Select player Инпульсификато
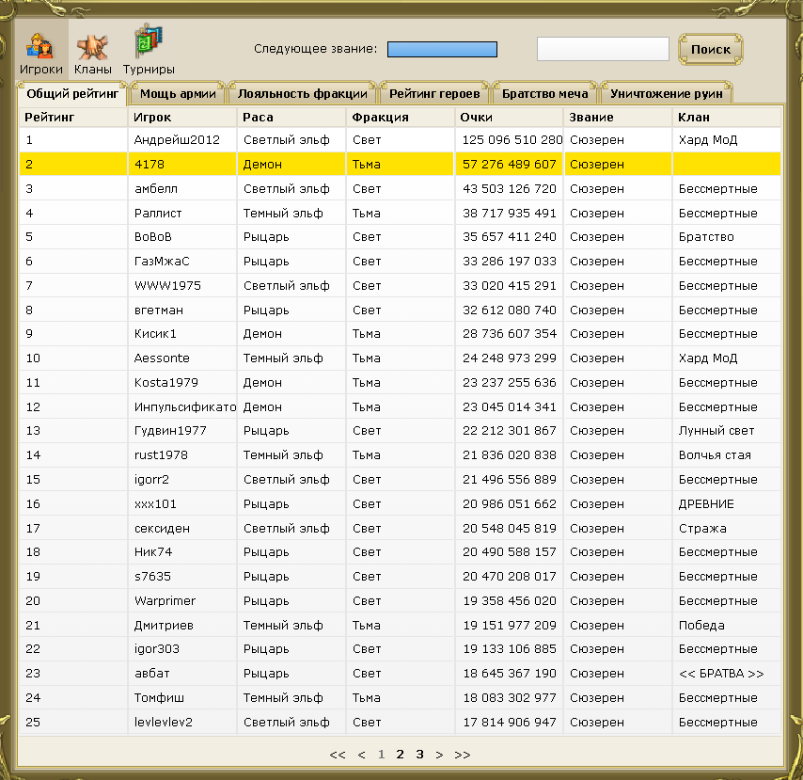 [x=185, y=406]
